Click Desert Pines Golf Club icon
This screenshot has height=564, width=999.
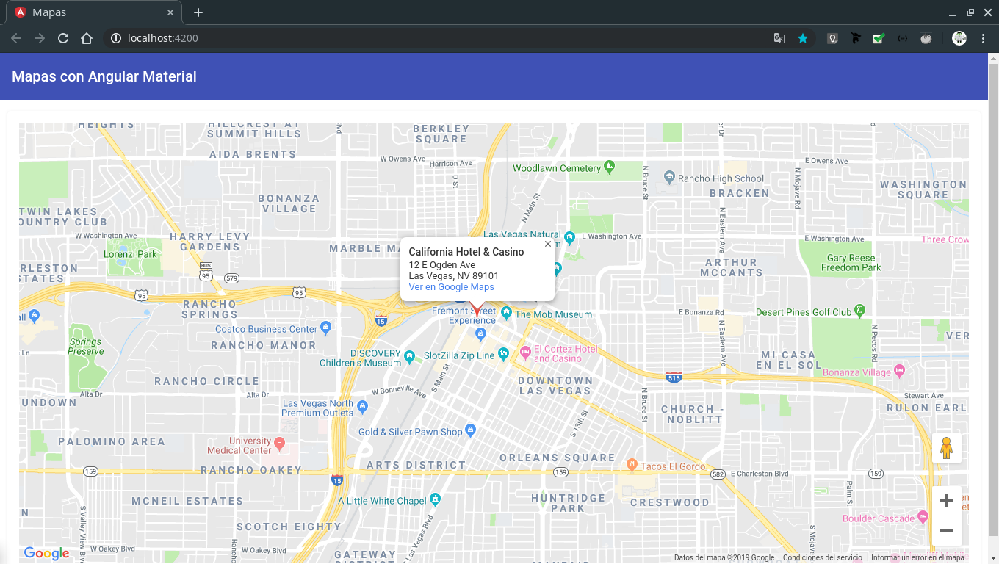pyautogui.click(x=860, y=311)
